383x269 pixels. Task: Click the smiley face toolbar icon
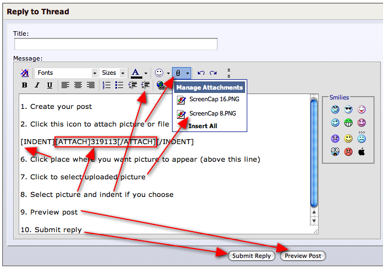159,73
